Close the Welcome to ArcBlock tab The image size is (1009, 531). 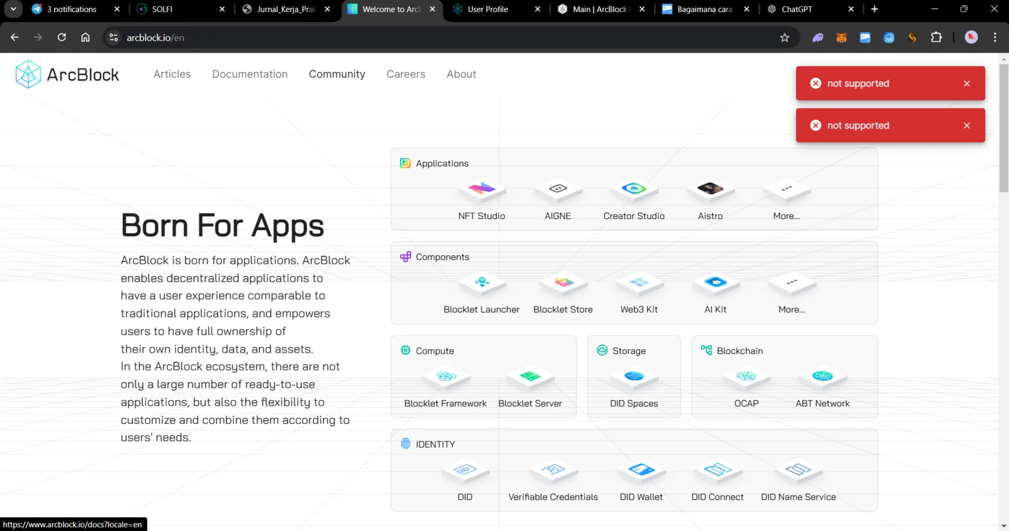pyautogui.click(x=432, y=9)
